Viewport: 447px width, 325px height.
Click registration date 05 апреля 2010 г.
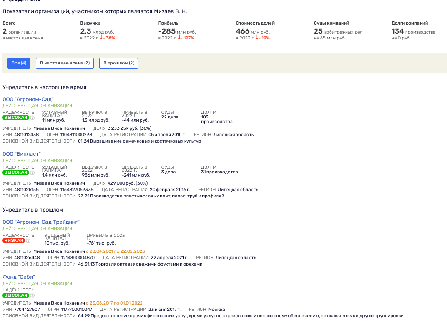click(167, 135)
